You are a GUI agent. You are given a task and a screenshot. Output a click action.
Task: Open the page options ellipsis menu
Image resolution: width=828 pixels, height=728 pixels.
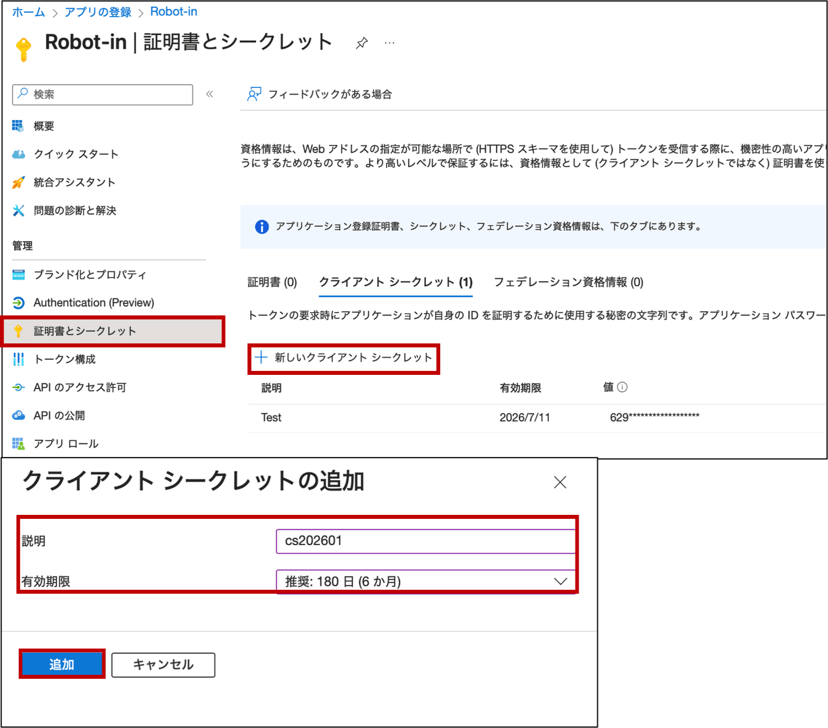[390, 42]
